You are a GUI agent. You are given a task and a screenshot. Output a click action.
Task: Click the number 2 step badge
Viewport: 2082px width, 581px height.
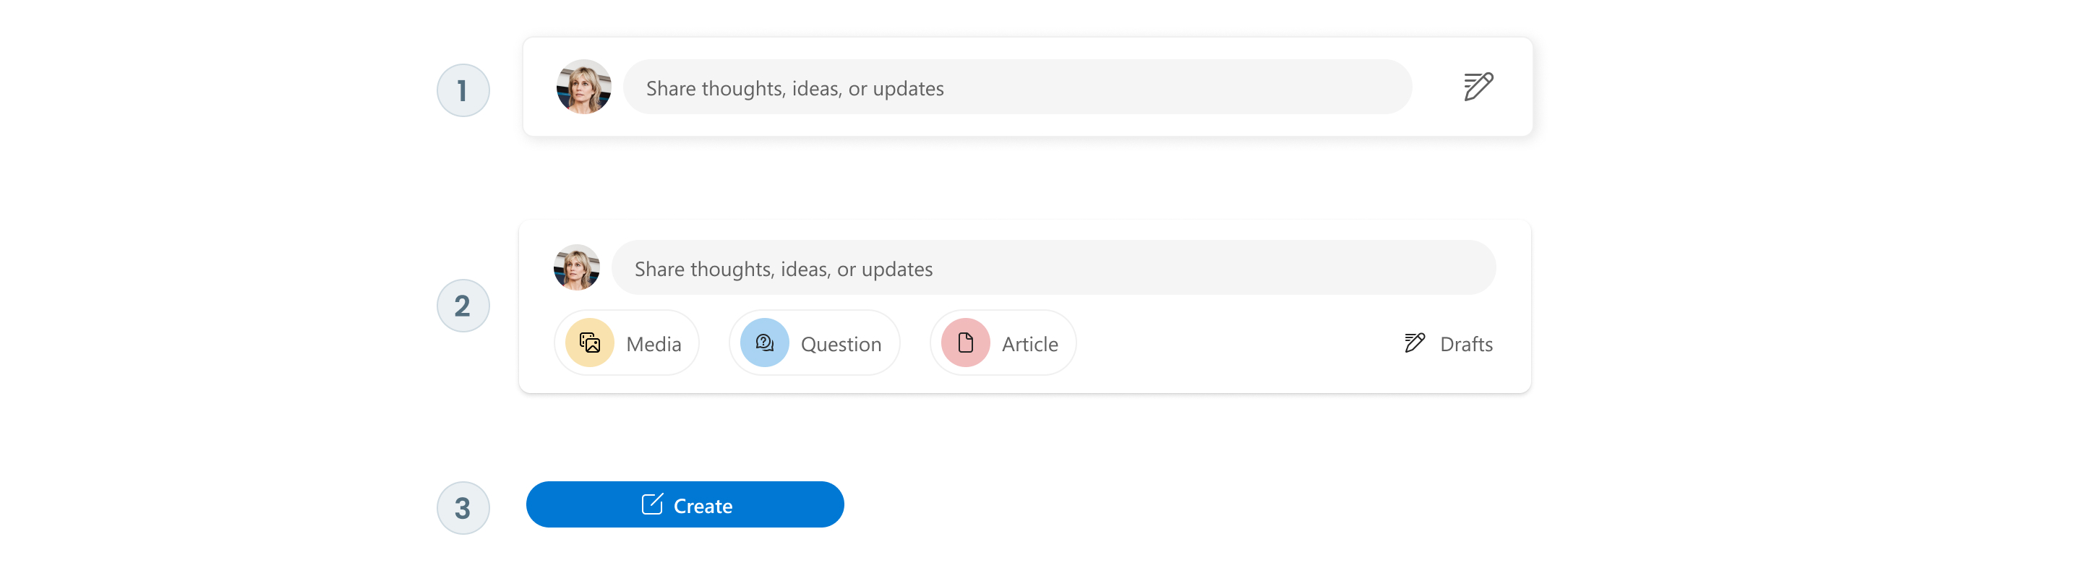click(x=463, y=306)
